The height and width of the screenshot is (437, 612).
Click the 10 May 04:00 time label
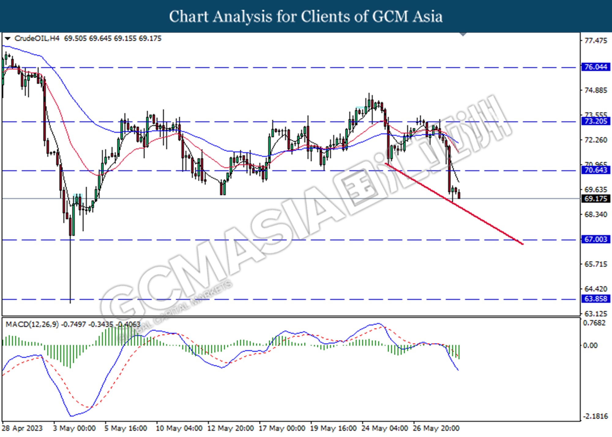(179, 428)
